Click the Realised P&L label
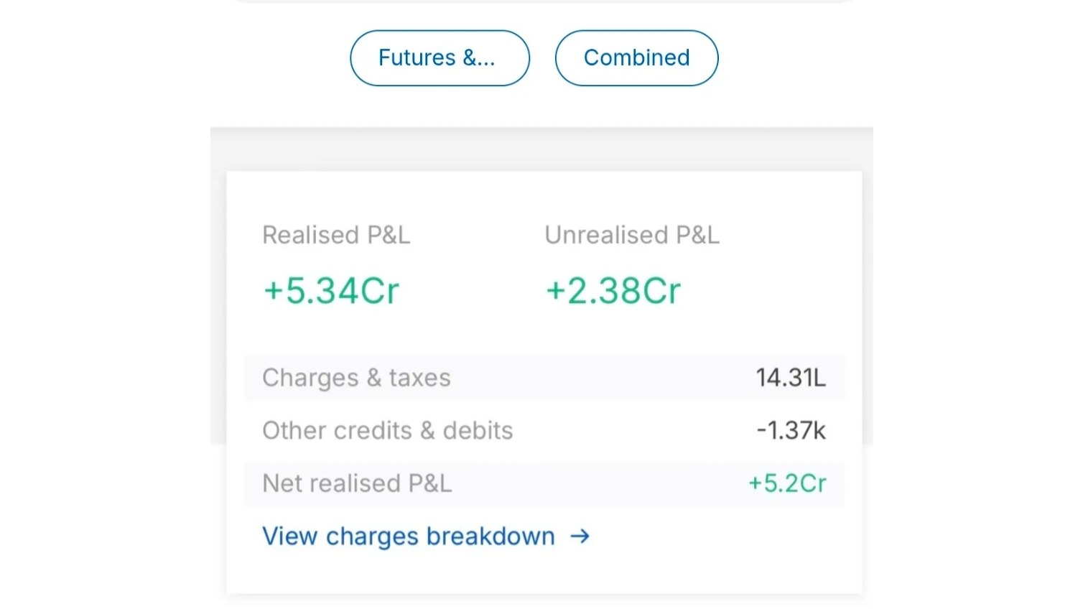1083x609 pixels. [336, 235]
